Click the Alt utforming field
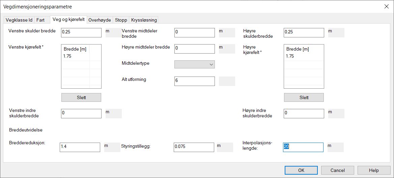394x178 pixels. pyautogui.click(x=194, y=81)
